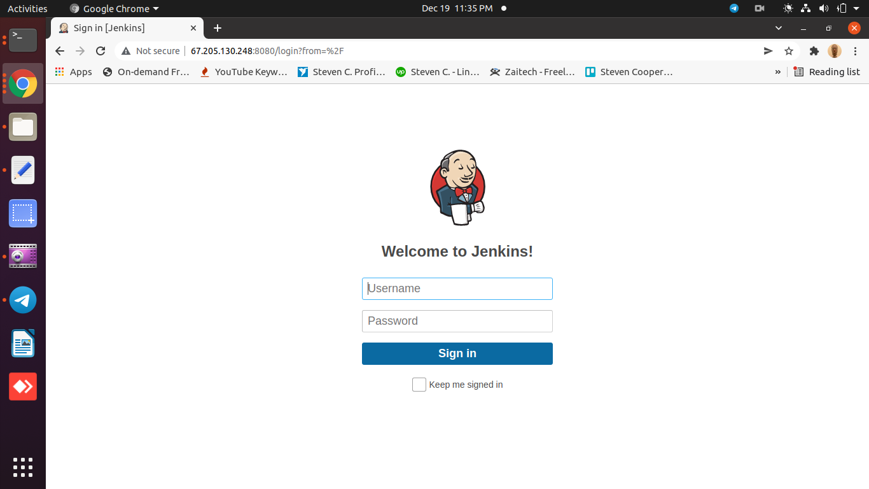Click the Keep me signed in label

pyautogui.click(x=466, y=385)
